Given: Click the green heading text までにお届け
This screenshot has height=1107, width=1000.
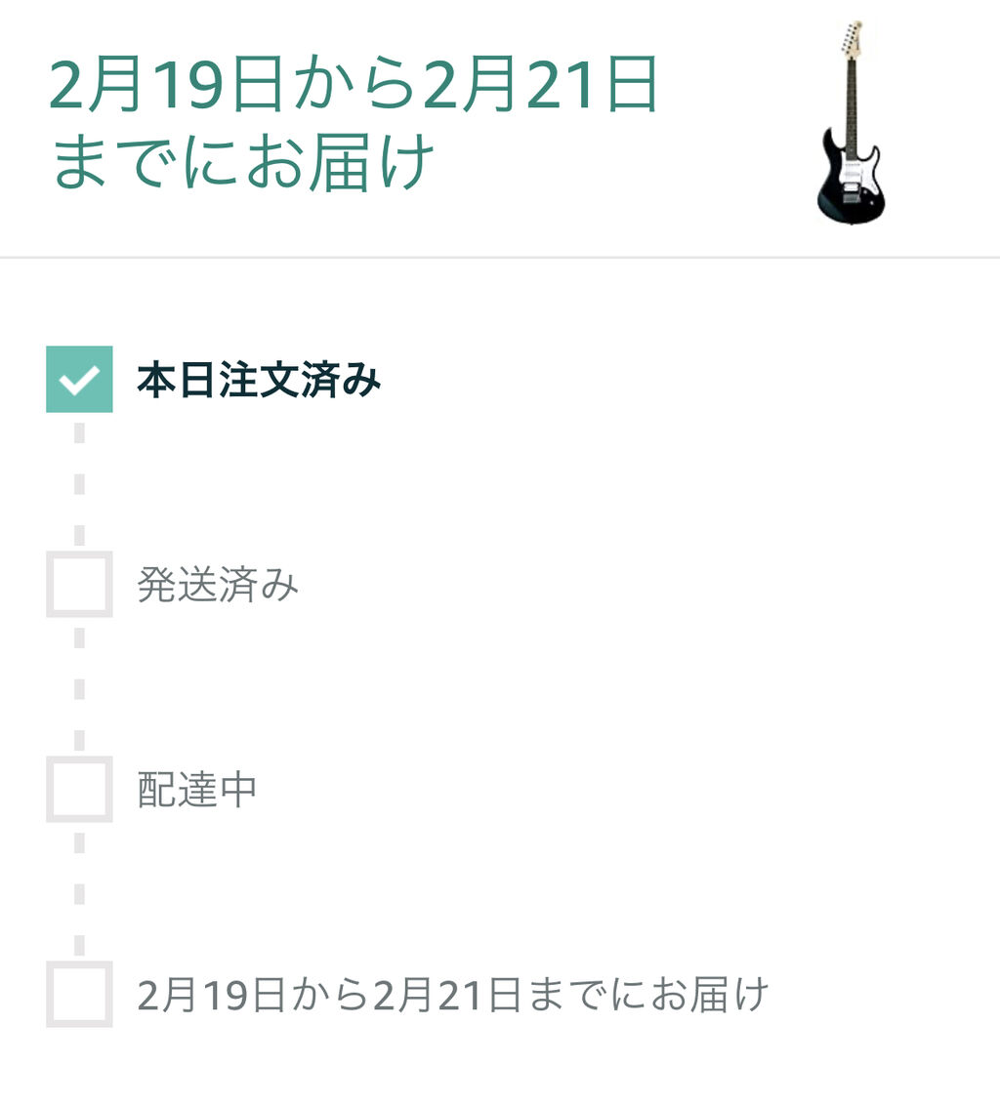Looking at the screenshot, I should pyautogui.click(x=243, y=162).
